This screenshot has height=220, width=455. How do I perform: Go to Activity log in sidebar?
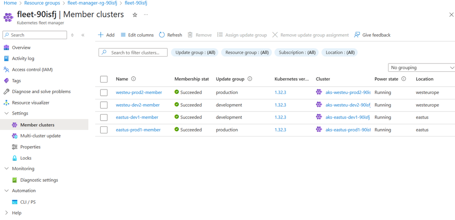(x=23, y=58)
